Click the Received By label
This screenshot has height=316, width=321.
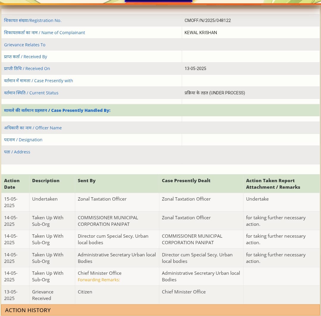[x=26, y=57]
